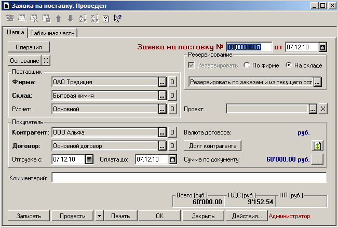Click into the Комментарий text field
Image resolution: width=338 pixels, height=228 pixels.
point(188,178)
